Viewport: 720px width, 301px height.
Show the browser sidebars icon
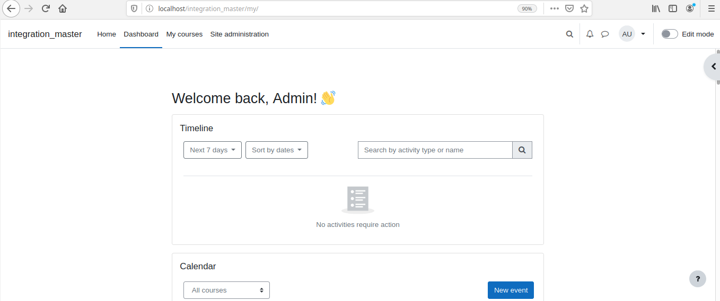(673, 8)
